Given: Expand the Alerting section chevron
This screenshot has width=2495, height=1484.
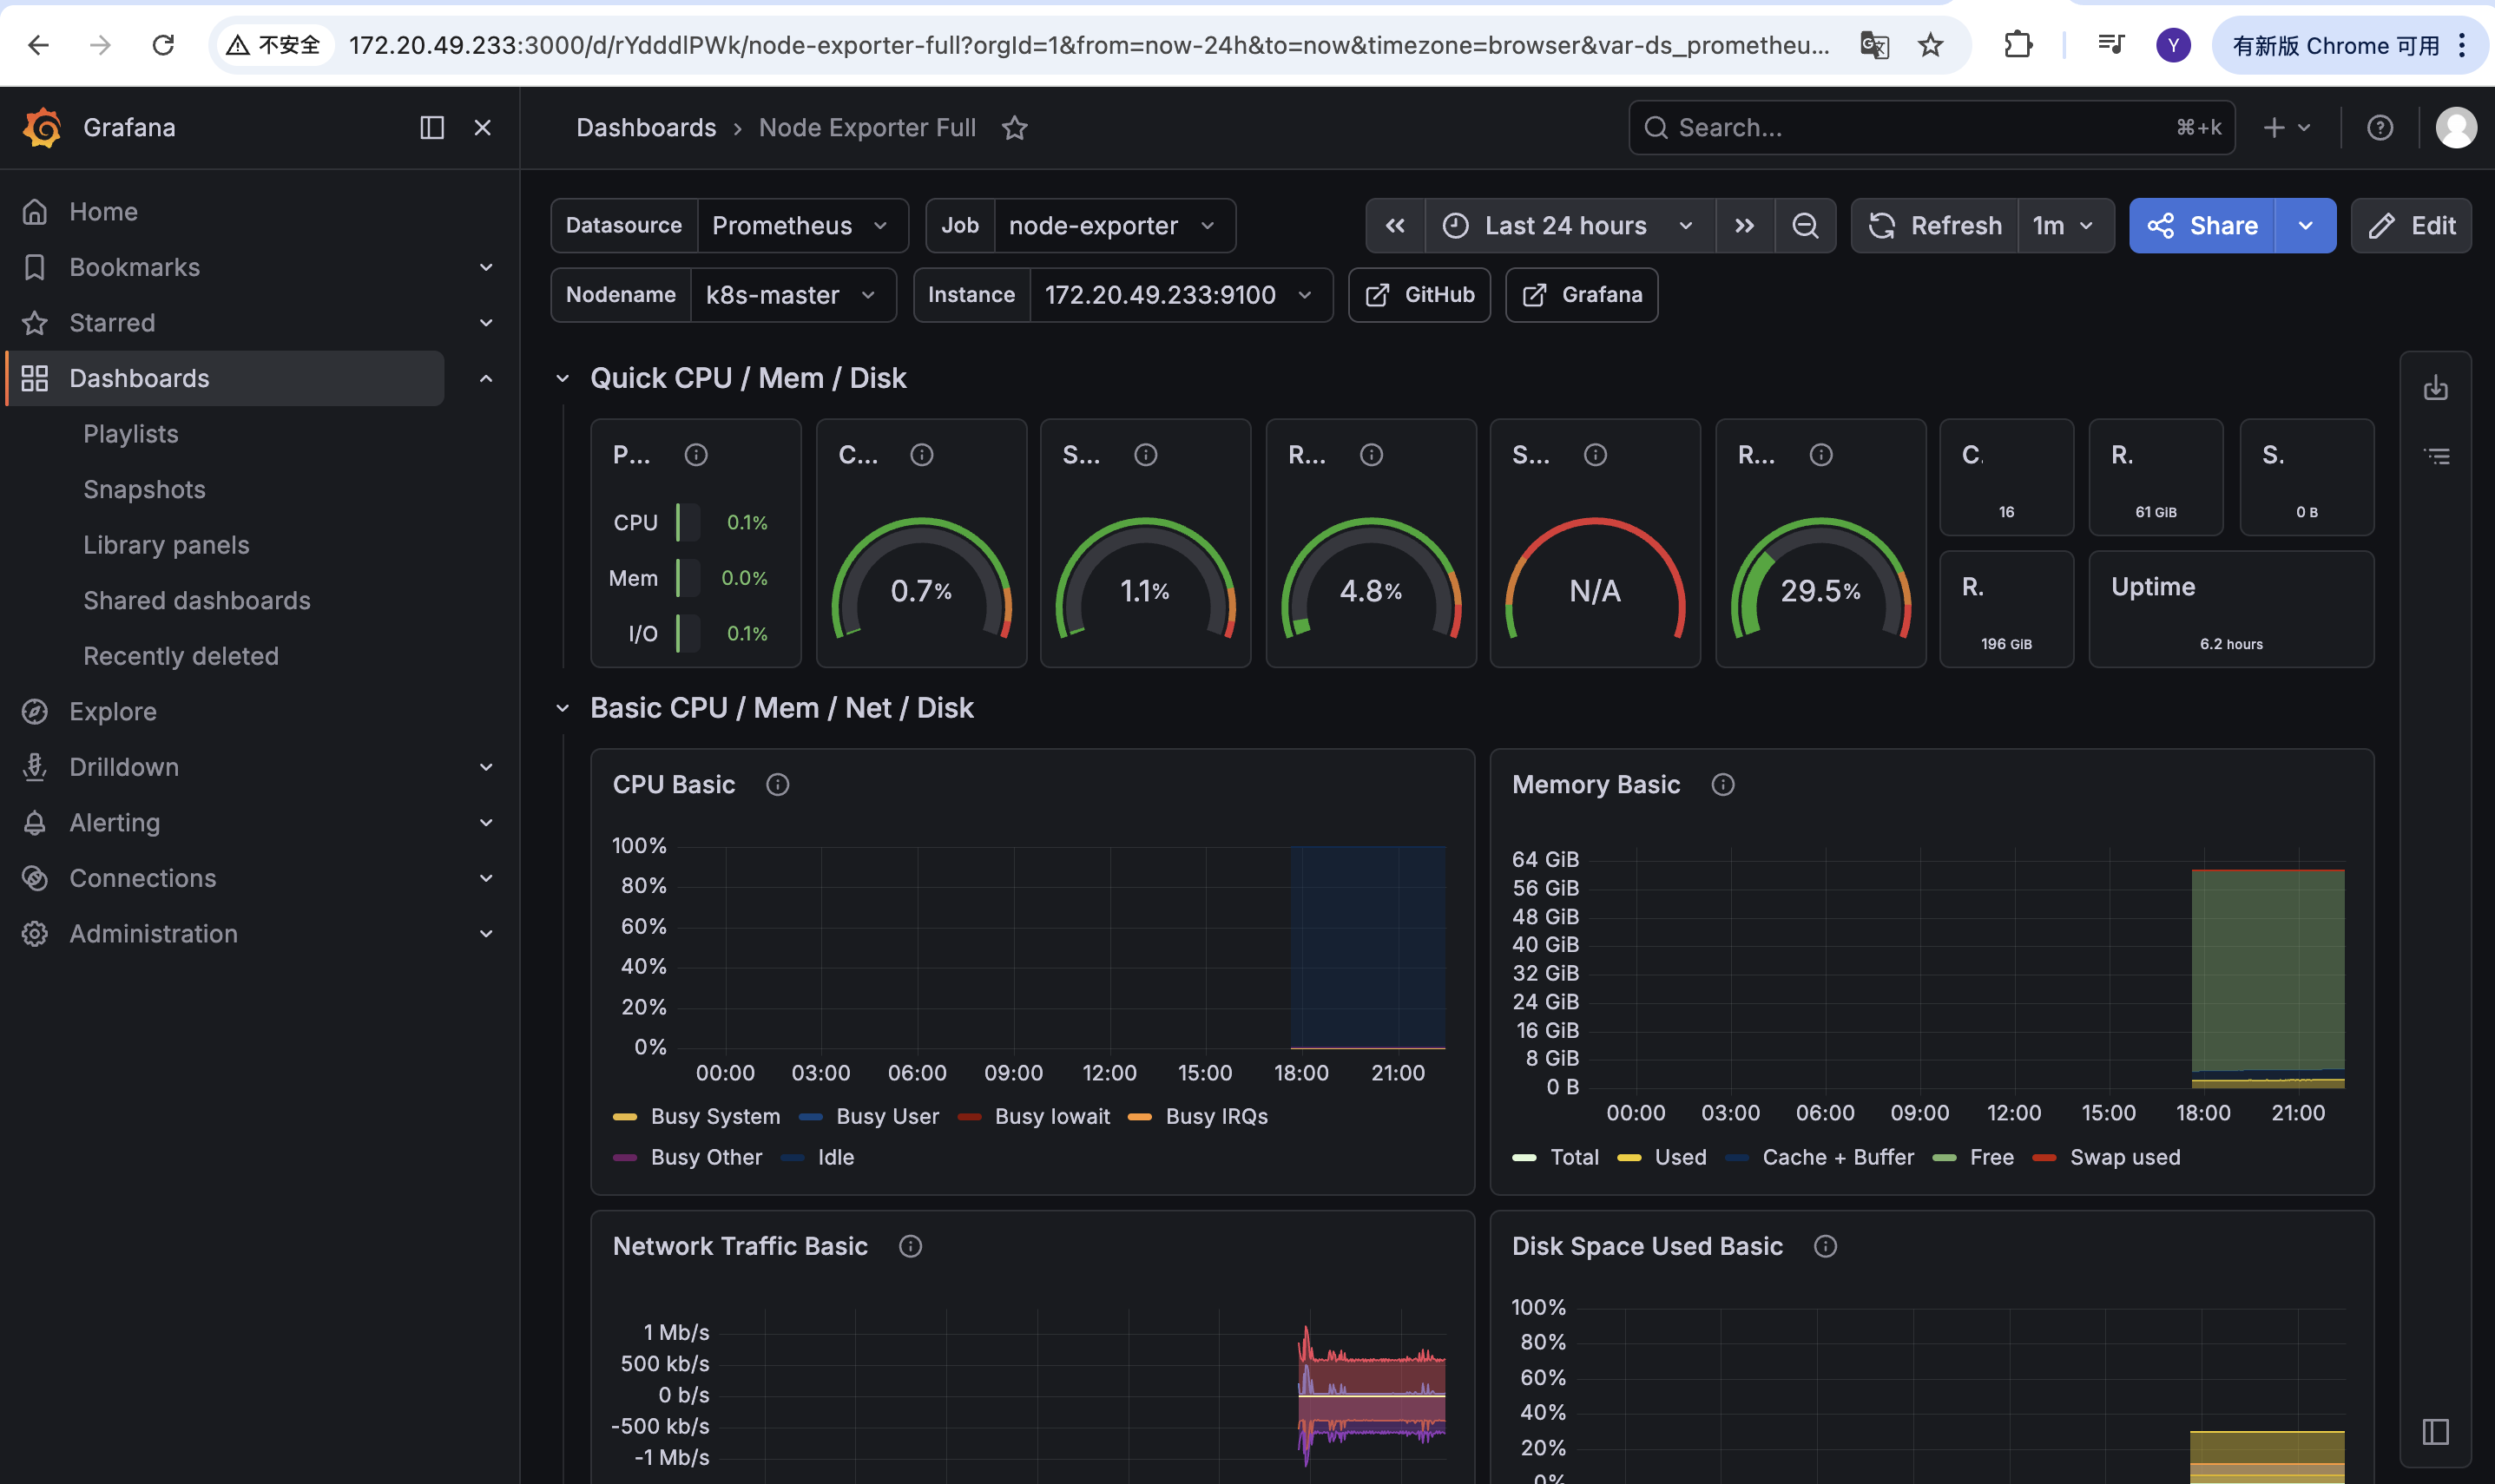Looking at the screenshot, I should [x=486, y=822].
